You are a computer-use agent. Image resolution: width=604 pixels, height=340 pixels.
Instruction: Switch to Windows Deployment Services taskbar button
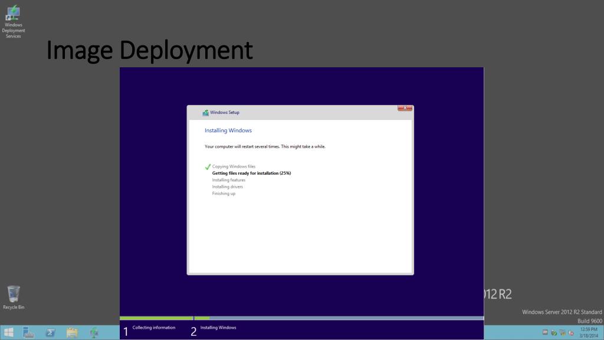94,332
